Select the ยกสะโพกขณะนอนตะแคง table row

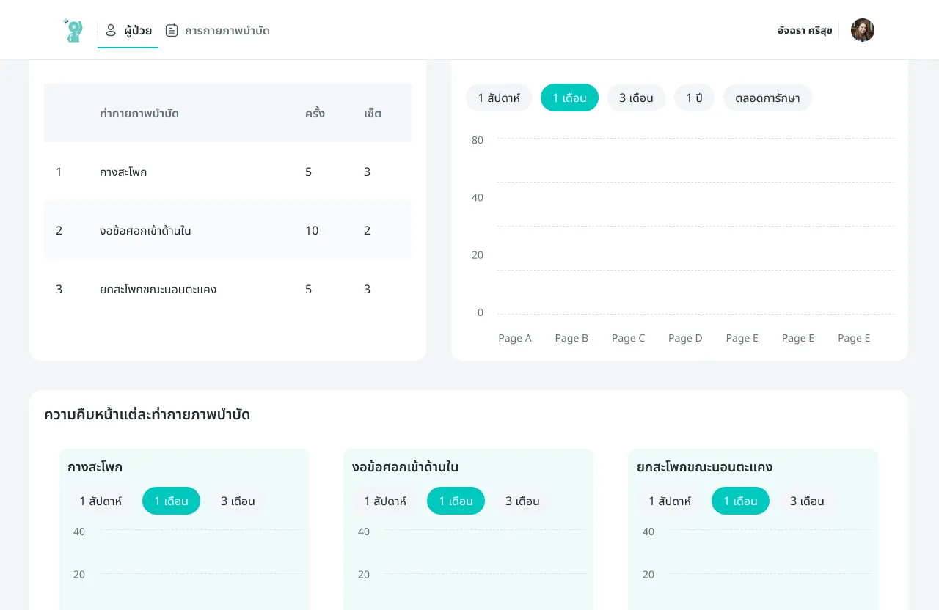coord(227,289)
